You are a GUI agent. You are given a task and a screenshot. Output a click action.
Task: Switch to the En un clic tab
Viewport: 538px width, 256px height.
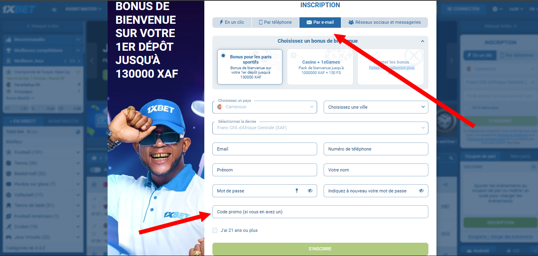pyautogui.click(x=232, y=23)
